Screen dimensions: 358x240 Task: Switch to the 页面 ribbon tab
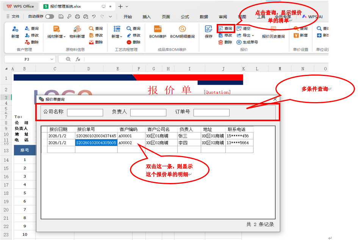pyautogui.click(x=166, y=17)
